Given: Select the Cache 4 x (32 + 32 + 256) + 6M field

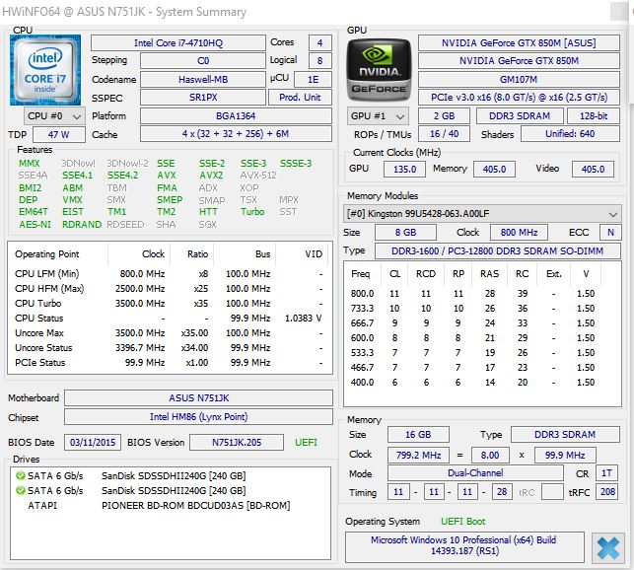Looking at the screenshot, I should (x=236, y=134).
